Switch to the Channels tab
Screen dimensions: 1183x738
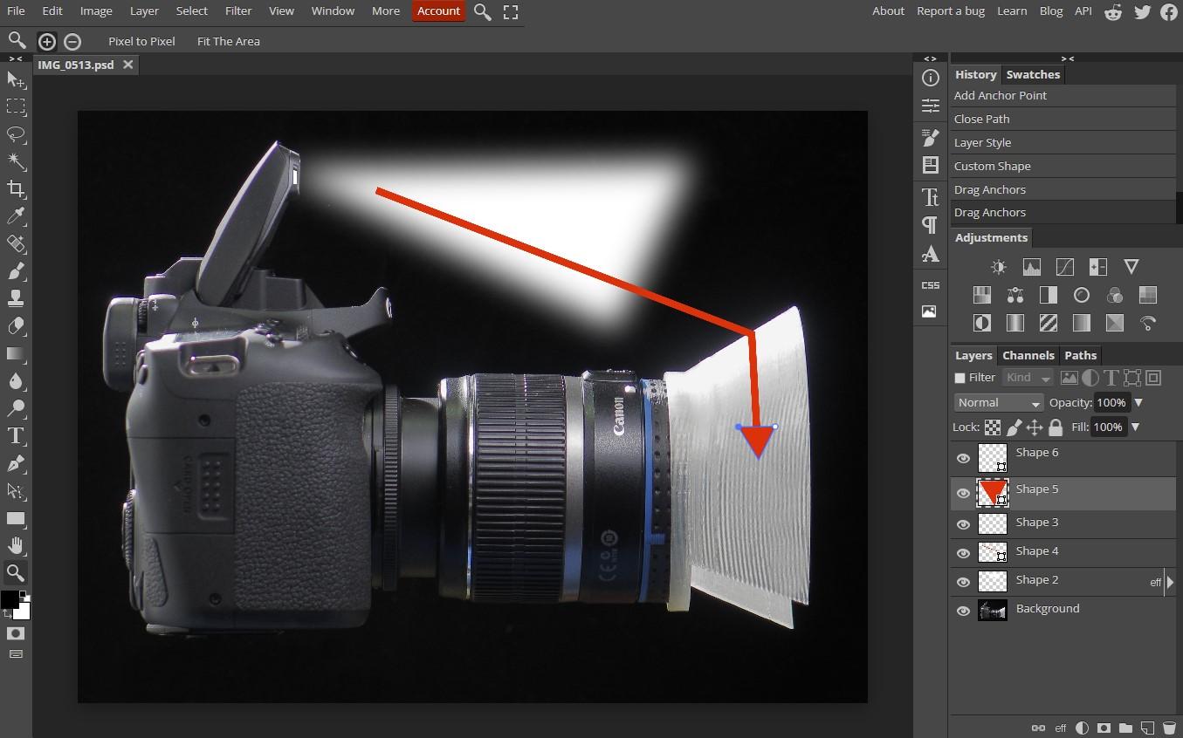1028,355
